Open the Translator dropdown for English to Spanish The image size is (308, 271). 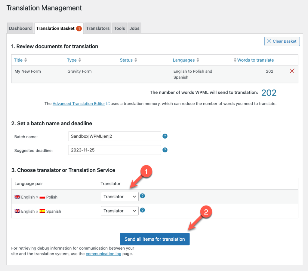coord(119,211)
